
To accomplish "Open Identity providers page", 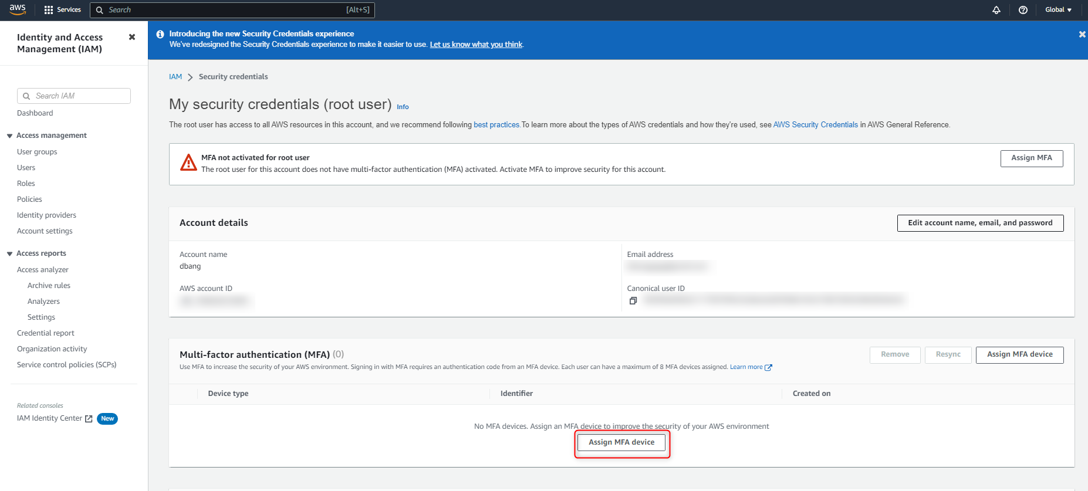I will (46, 215).
